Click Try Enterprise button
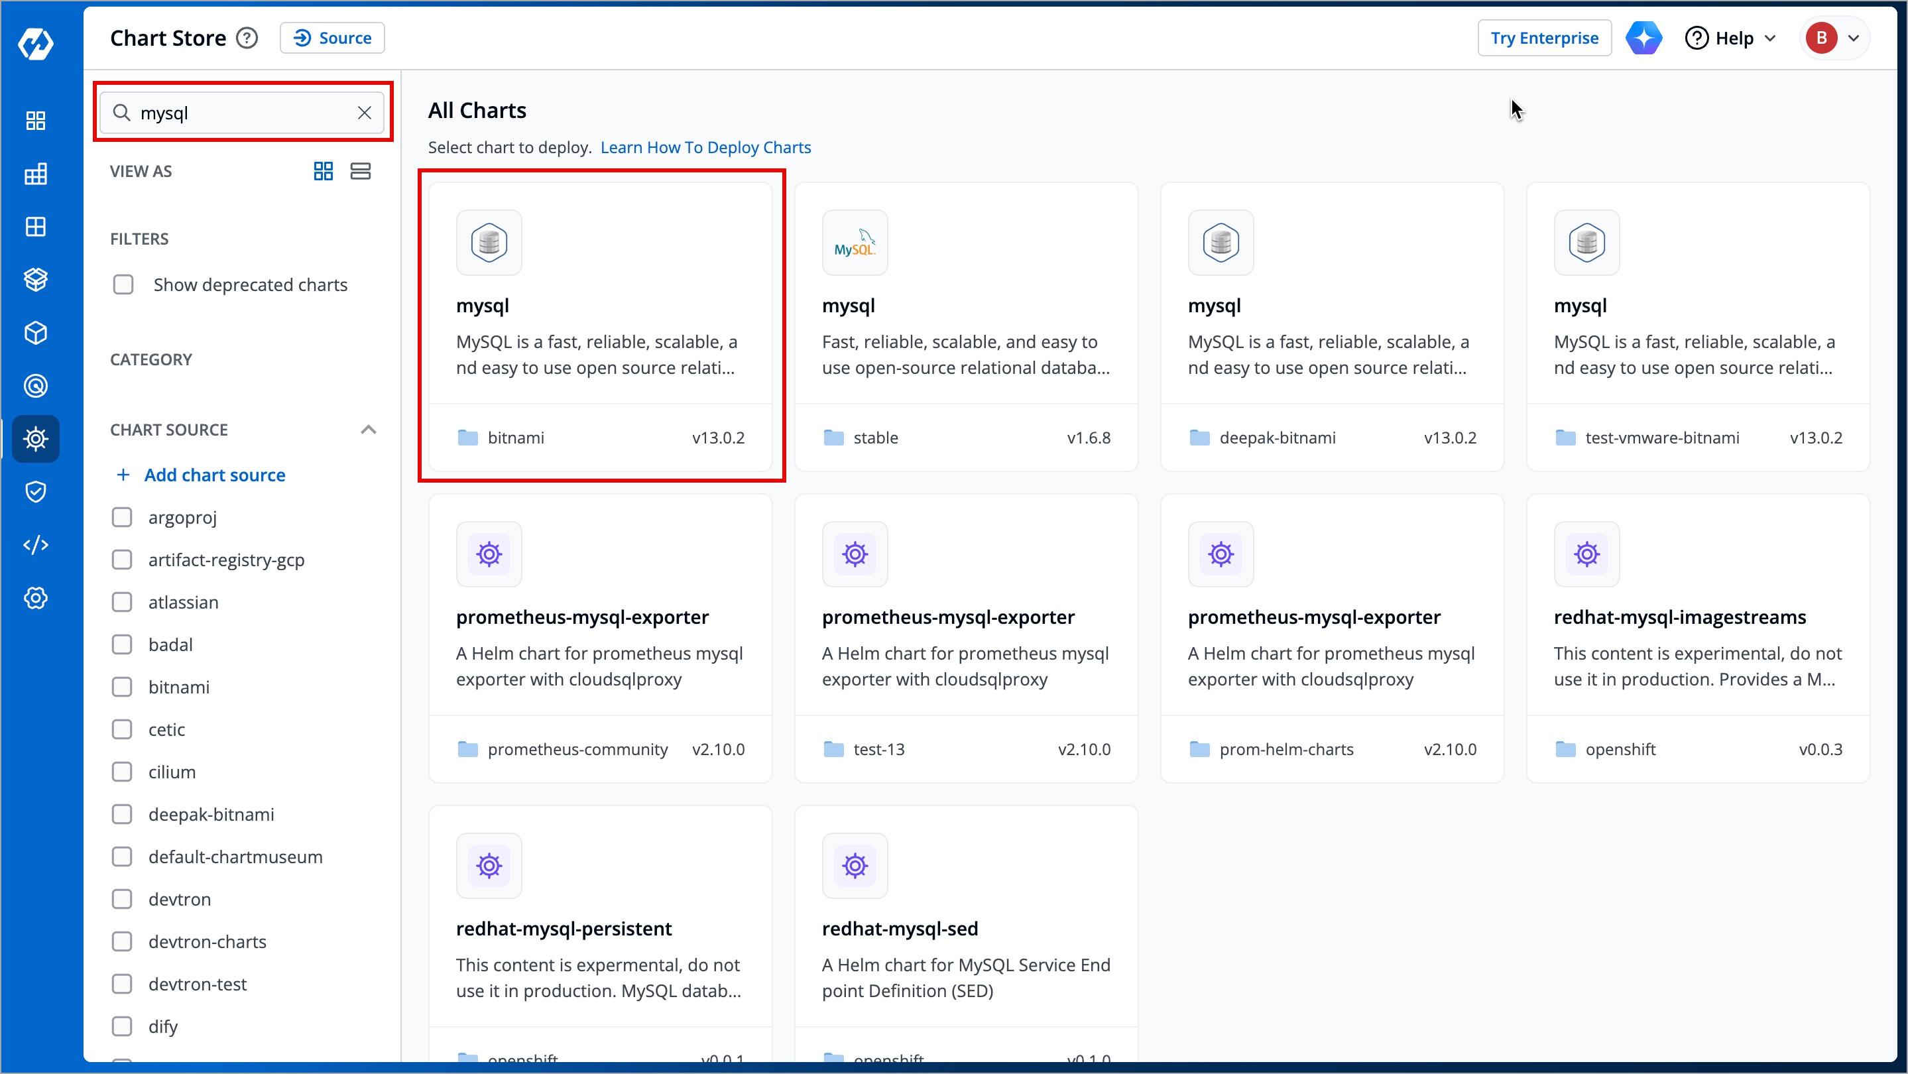The height and width of the screenshot is (1074, 1908). 1544,38
